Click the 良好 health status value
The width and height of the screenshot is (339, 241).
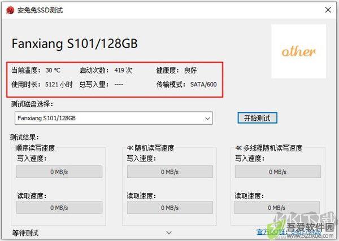point(190,70)
